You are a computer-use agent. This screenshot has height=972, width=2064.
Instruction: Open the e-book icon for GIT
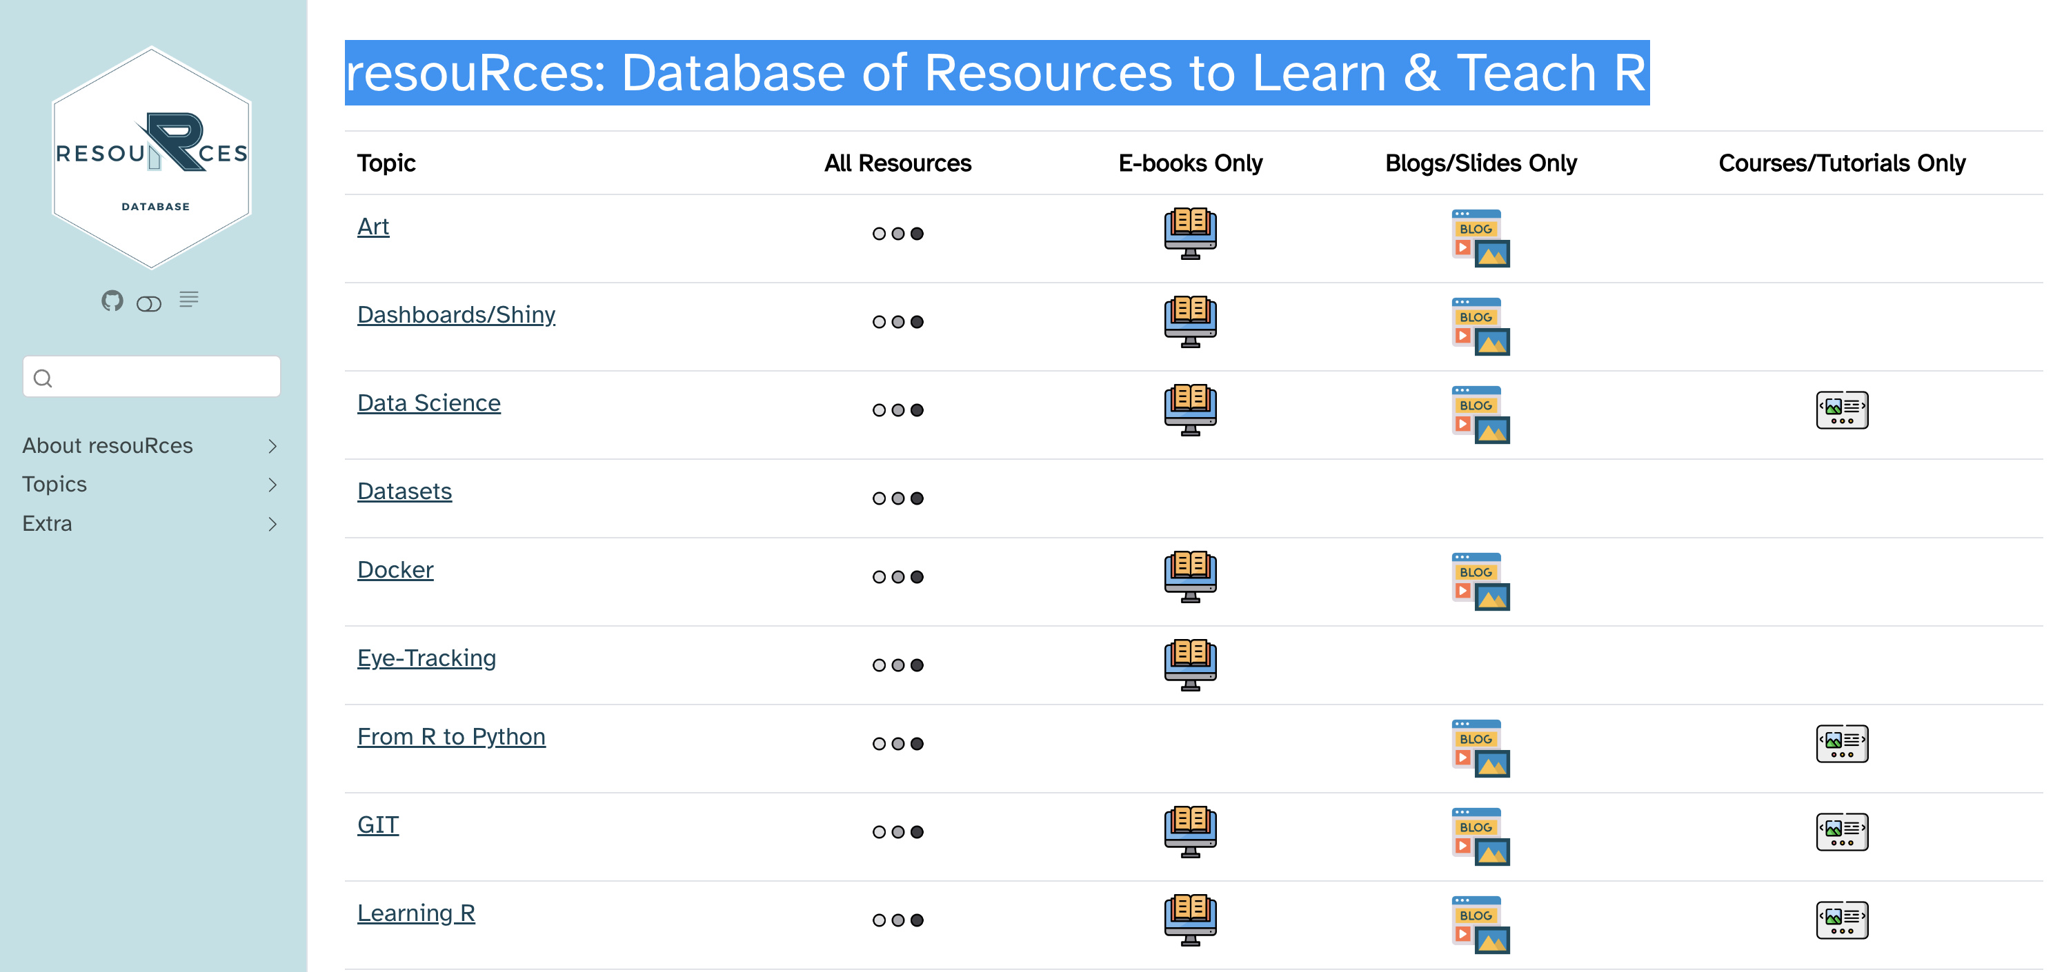[x=1191, y=831]
